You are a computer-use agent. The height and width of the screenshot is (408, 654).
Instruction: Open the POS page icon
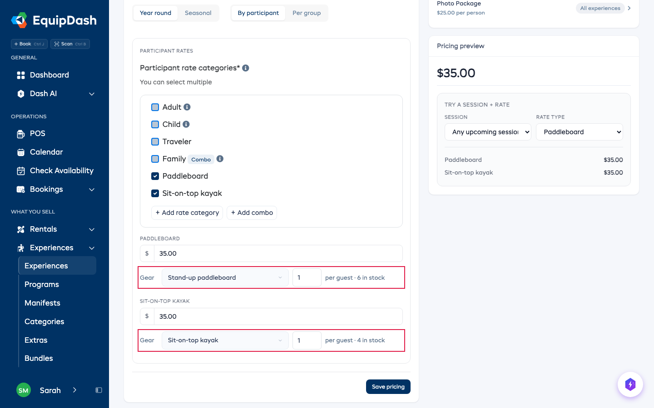21,134
